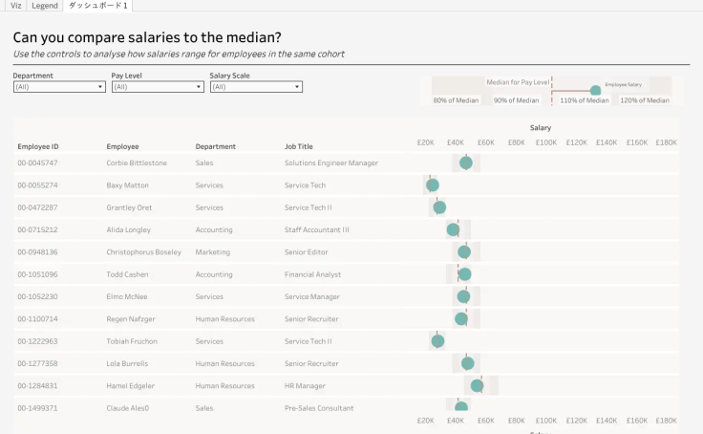Select Tobiah Fruchon's salary dot
The height and width of the screenshot is (434, 703).
pyautogui.click(x=437, y=341)
